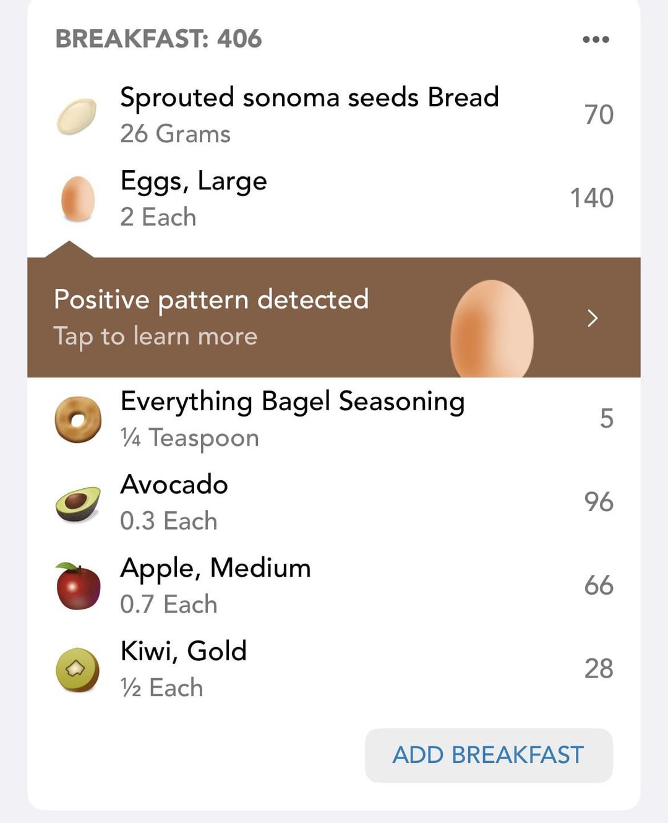The width and height of the screenshot is (668, 823).
Task: Open the Kiwi, Gold entry
Action: (334, 669)
